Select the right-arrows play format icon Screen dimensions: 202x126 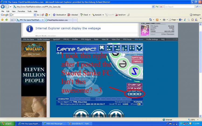click(117, 48)
